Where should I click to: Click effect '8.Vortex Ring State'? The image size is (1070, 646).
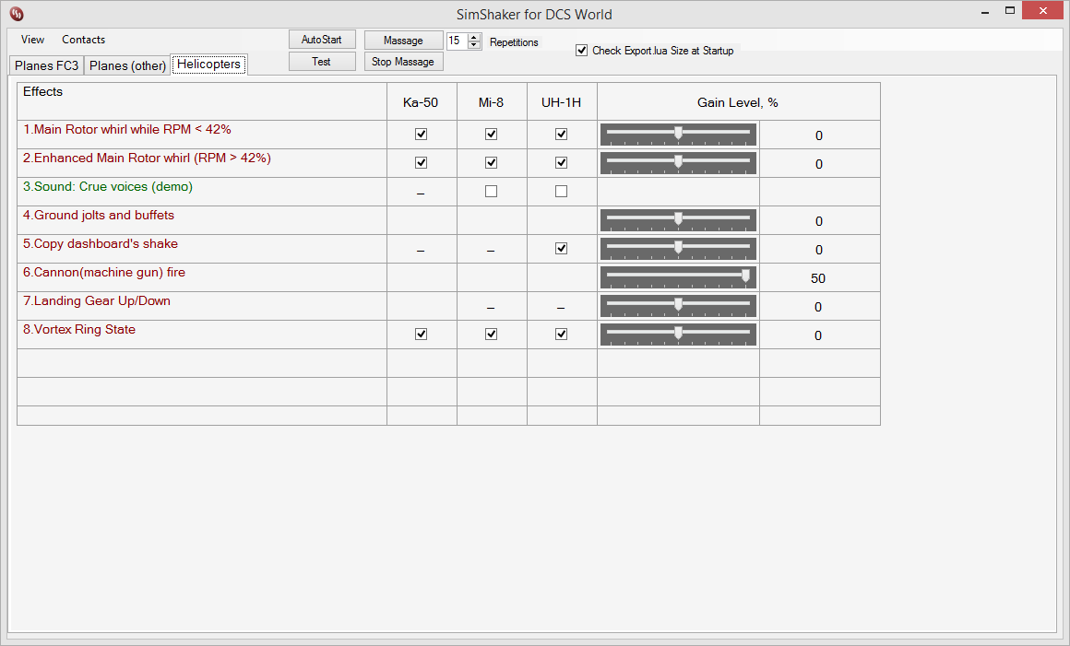[x=79, y=330]
